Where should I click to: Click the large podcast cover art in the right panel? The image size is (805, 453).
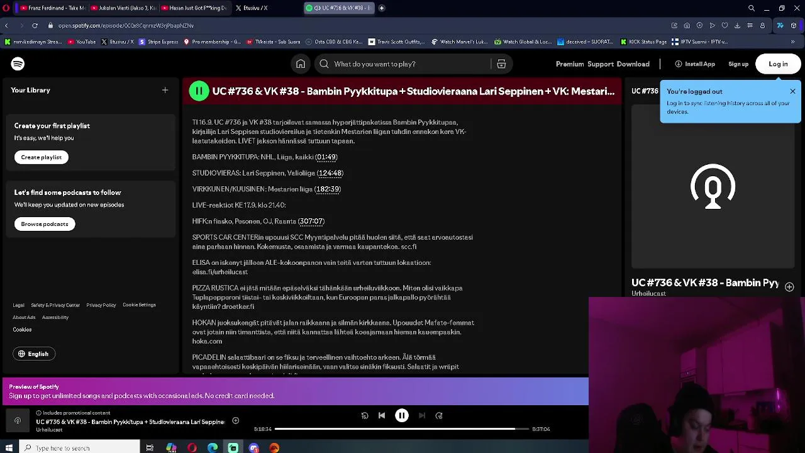point(713,186)
